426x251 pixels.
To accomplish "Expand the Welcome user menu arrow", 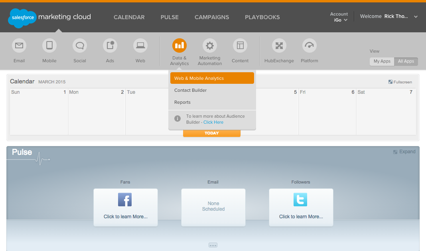I will click(416, 17).
